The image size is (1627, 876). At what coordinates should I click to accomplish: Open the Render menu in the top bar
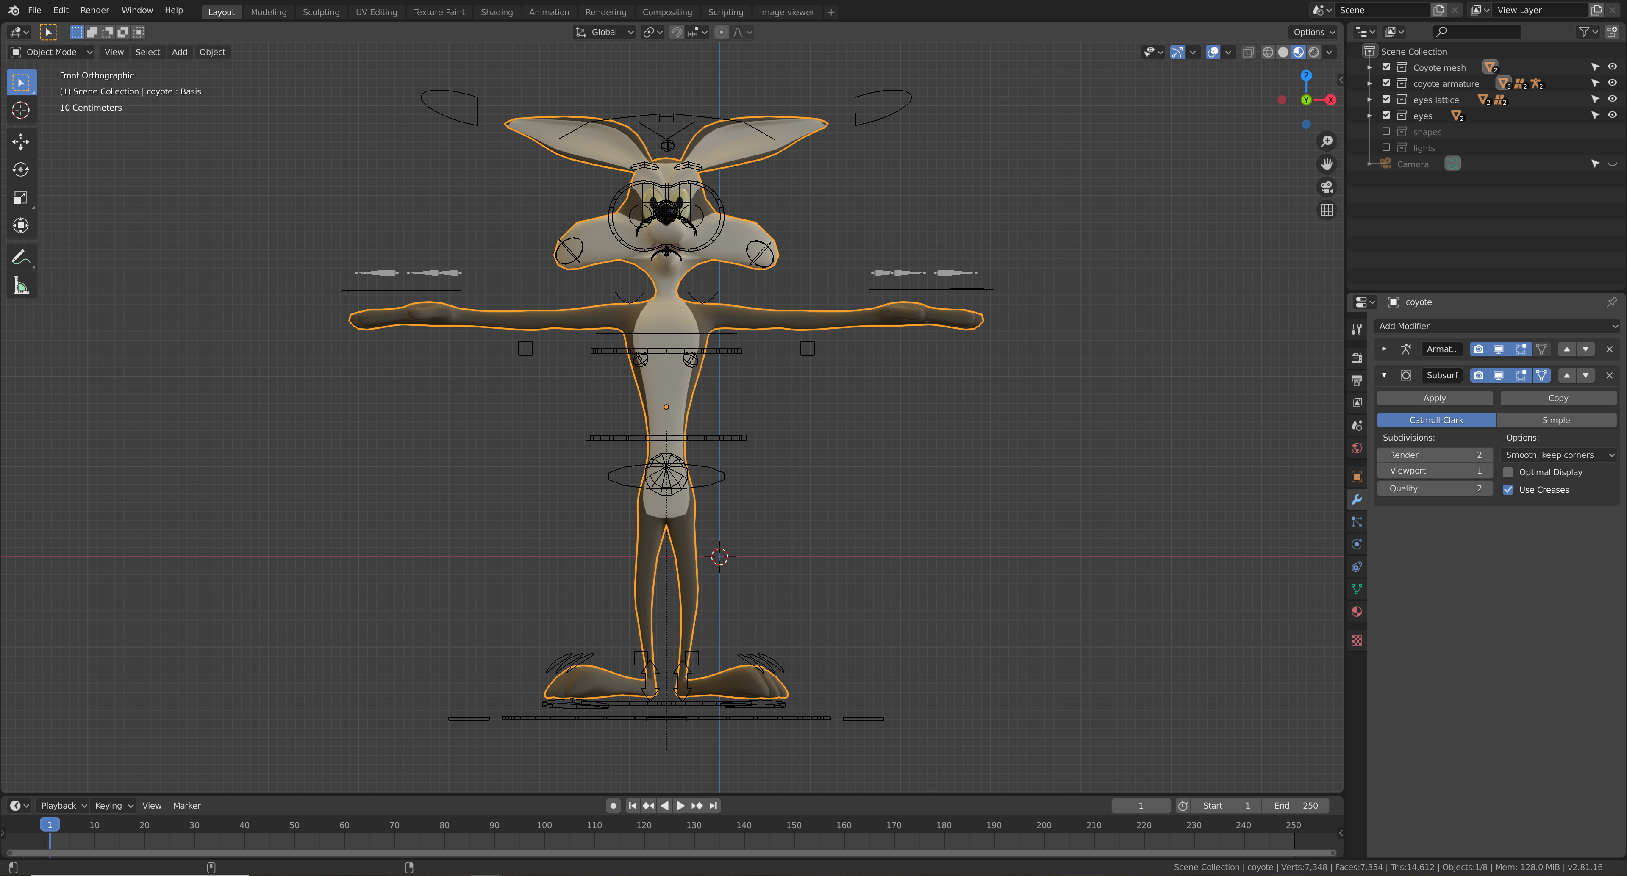tap(95, 10)
